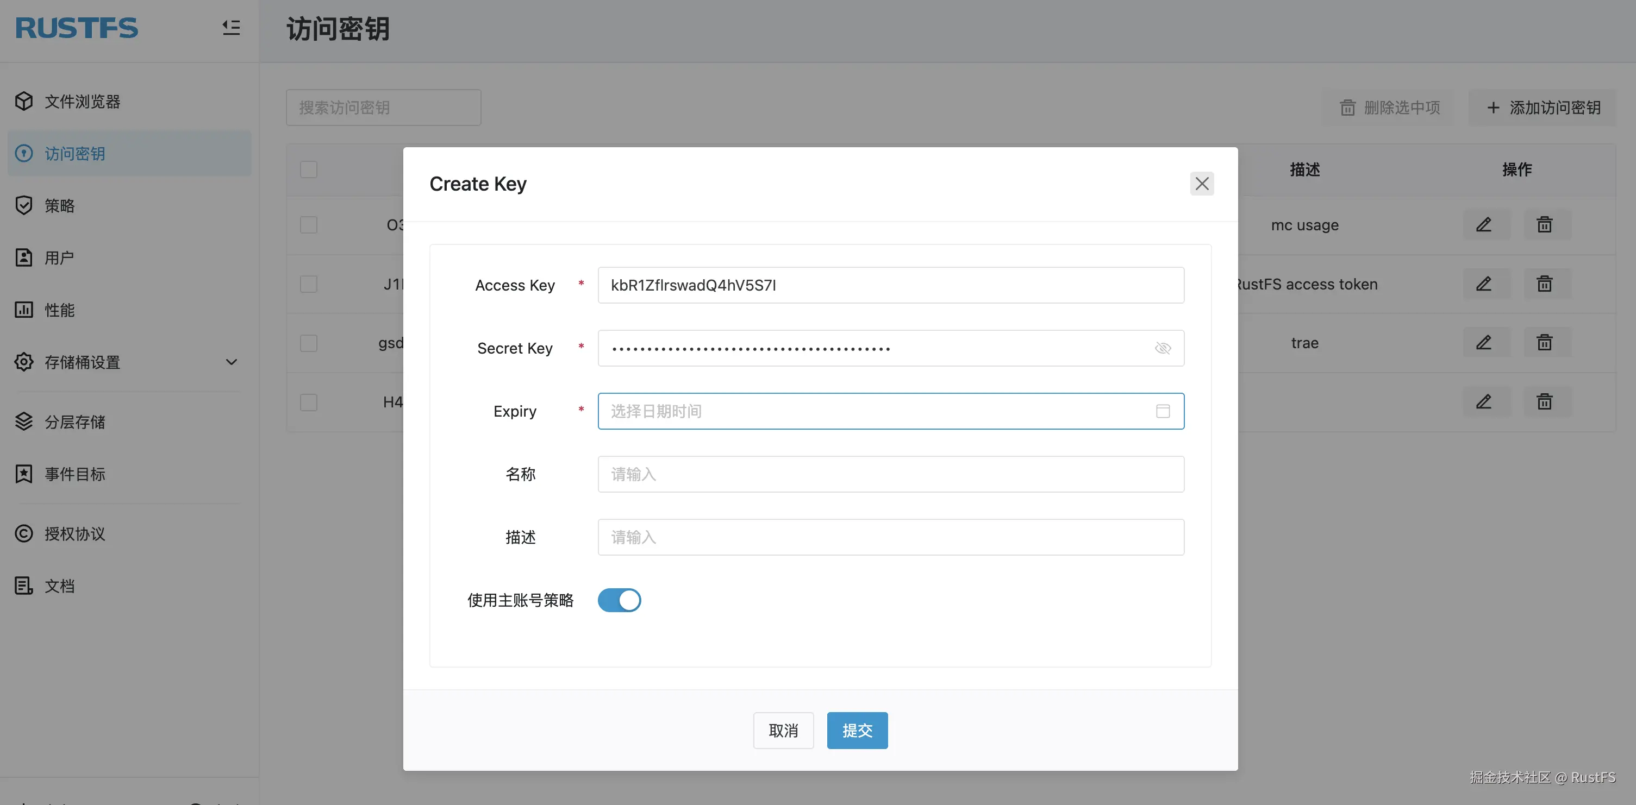The width and height of the screenshot is (1636, 805).
Task: Collapse the sidebar using the toggle icon
Action: [x=231, y=28]
